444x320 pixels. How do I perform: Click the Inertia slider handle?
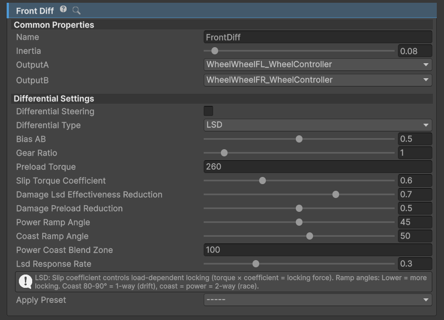tap(215, 51)
